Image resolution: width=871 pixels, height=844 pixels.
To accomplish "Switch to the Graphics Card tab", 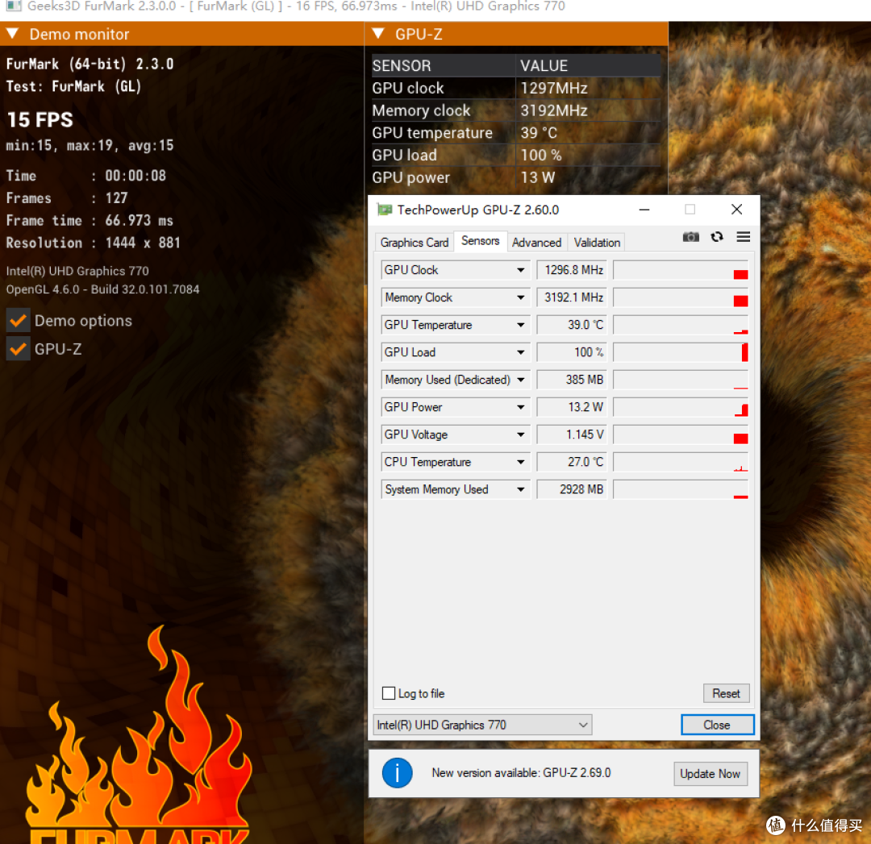I will [415, 243].
